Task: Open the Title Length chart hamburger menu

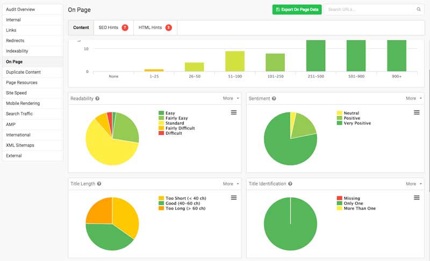Action: pos(234,198)
